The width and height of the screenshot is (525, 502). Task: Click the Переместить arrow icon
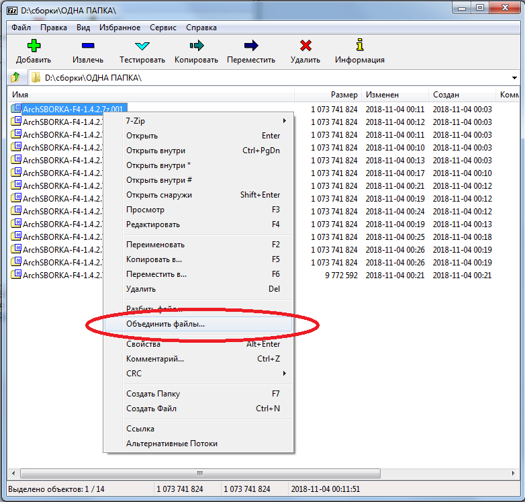point(251,46)
